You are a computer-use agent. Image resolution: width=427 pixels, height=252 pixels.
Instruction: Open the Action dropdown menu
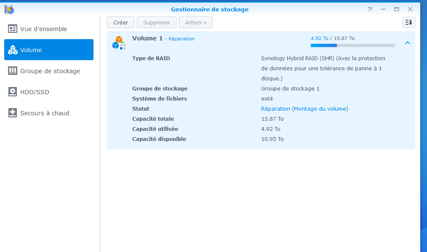[x=195, y=23]
